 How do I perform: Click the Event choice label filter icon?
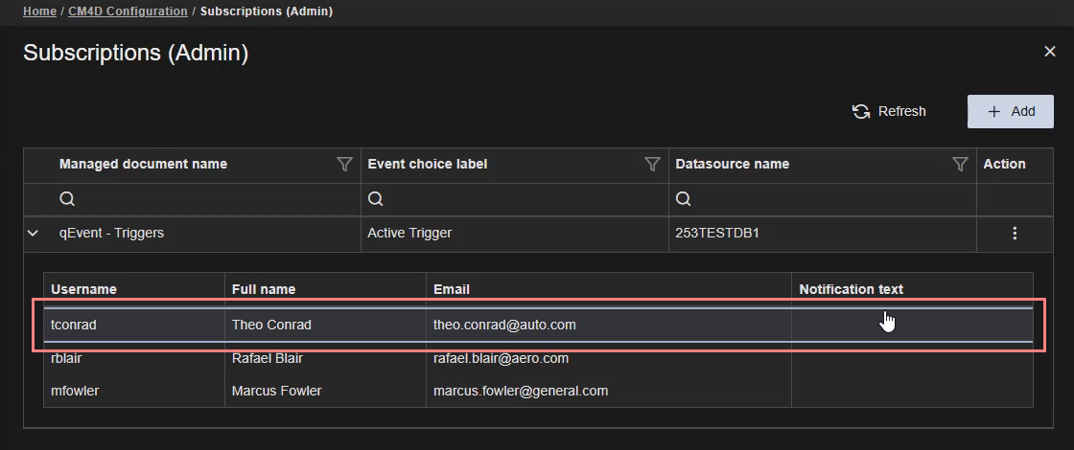point(652,165)
